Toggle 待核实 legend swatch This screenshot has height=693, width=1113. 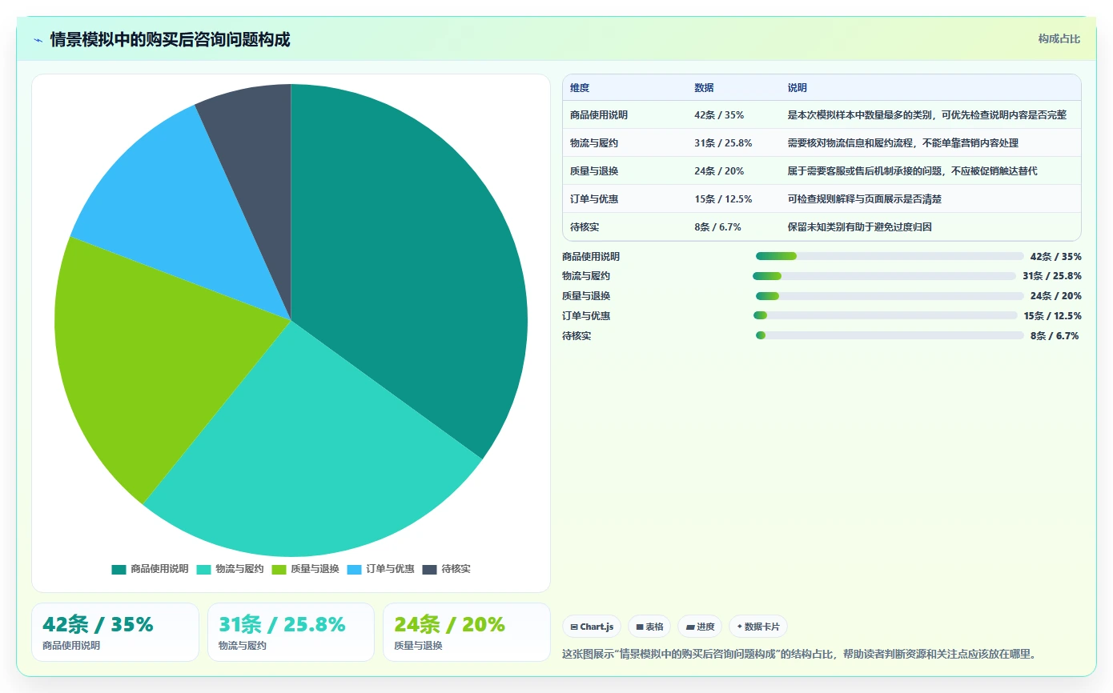click(x=429, y=569)
